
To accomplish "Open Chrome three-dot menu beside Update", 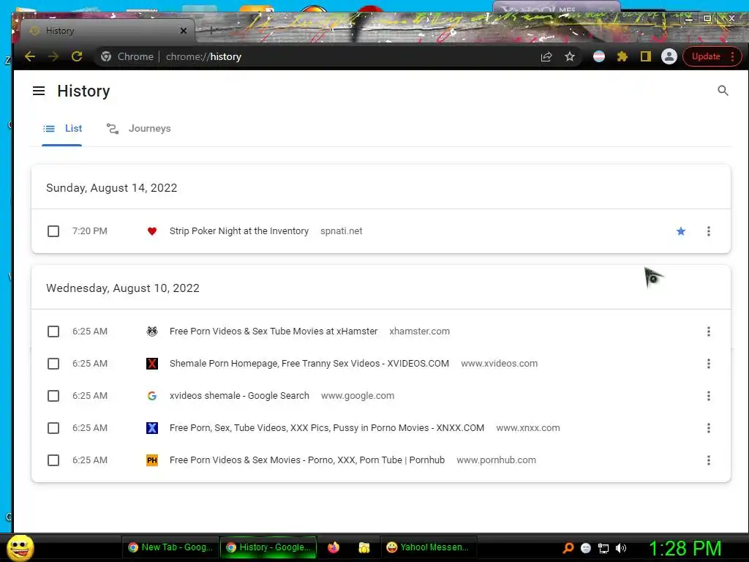I will coord(732,57).
